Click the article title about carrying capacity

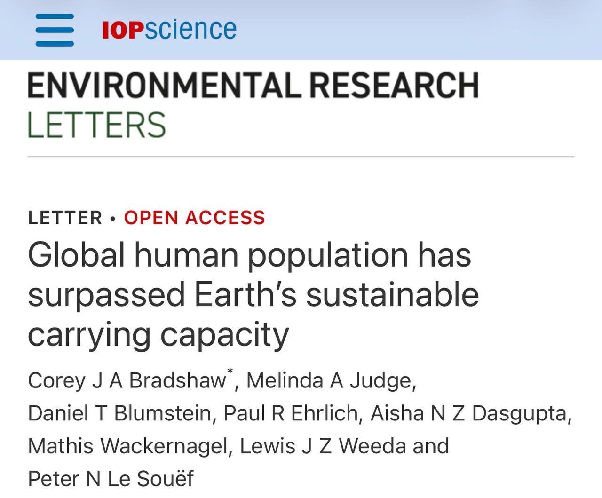point(253,294)
